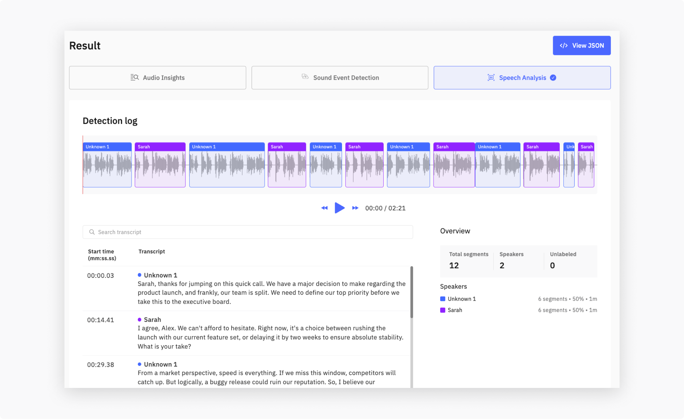This screenshot has width=684, height=419.
Task: Select the fifth Unknown 1 waveform segment
Action: [498, 165]
